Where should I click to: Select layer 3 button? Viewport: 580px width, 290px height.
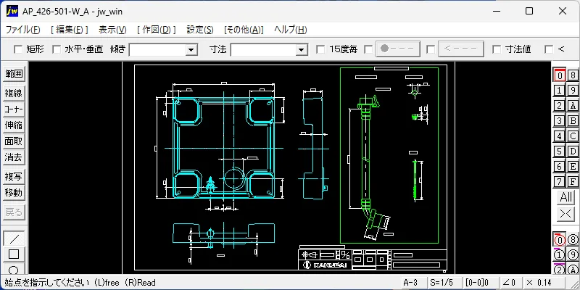point(560,120)
